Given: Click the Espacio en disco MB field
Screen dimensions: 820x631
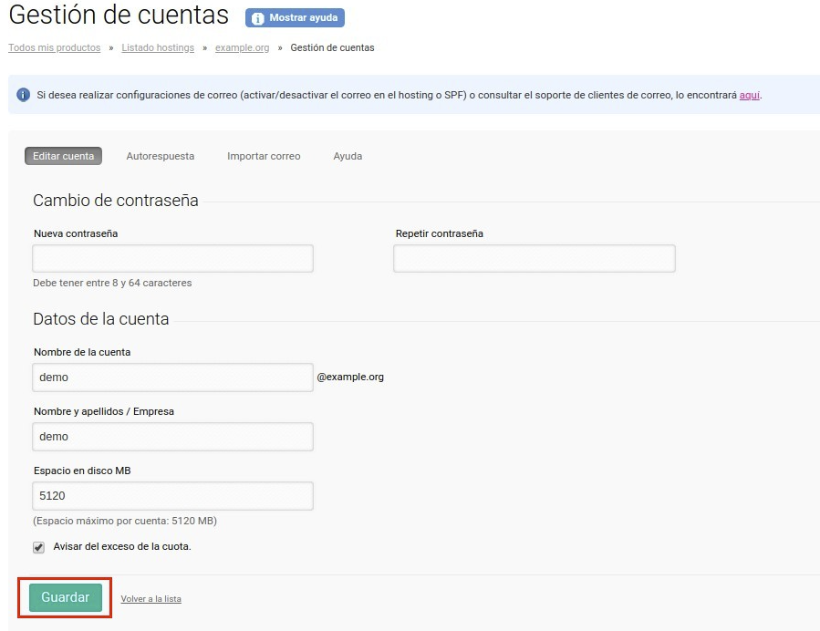Looking at the screenshot, I should tap(172, 496).
